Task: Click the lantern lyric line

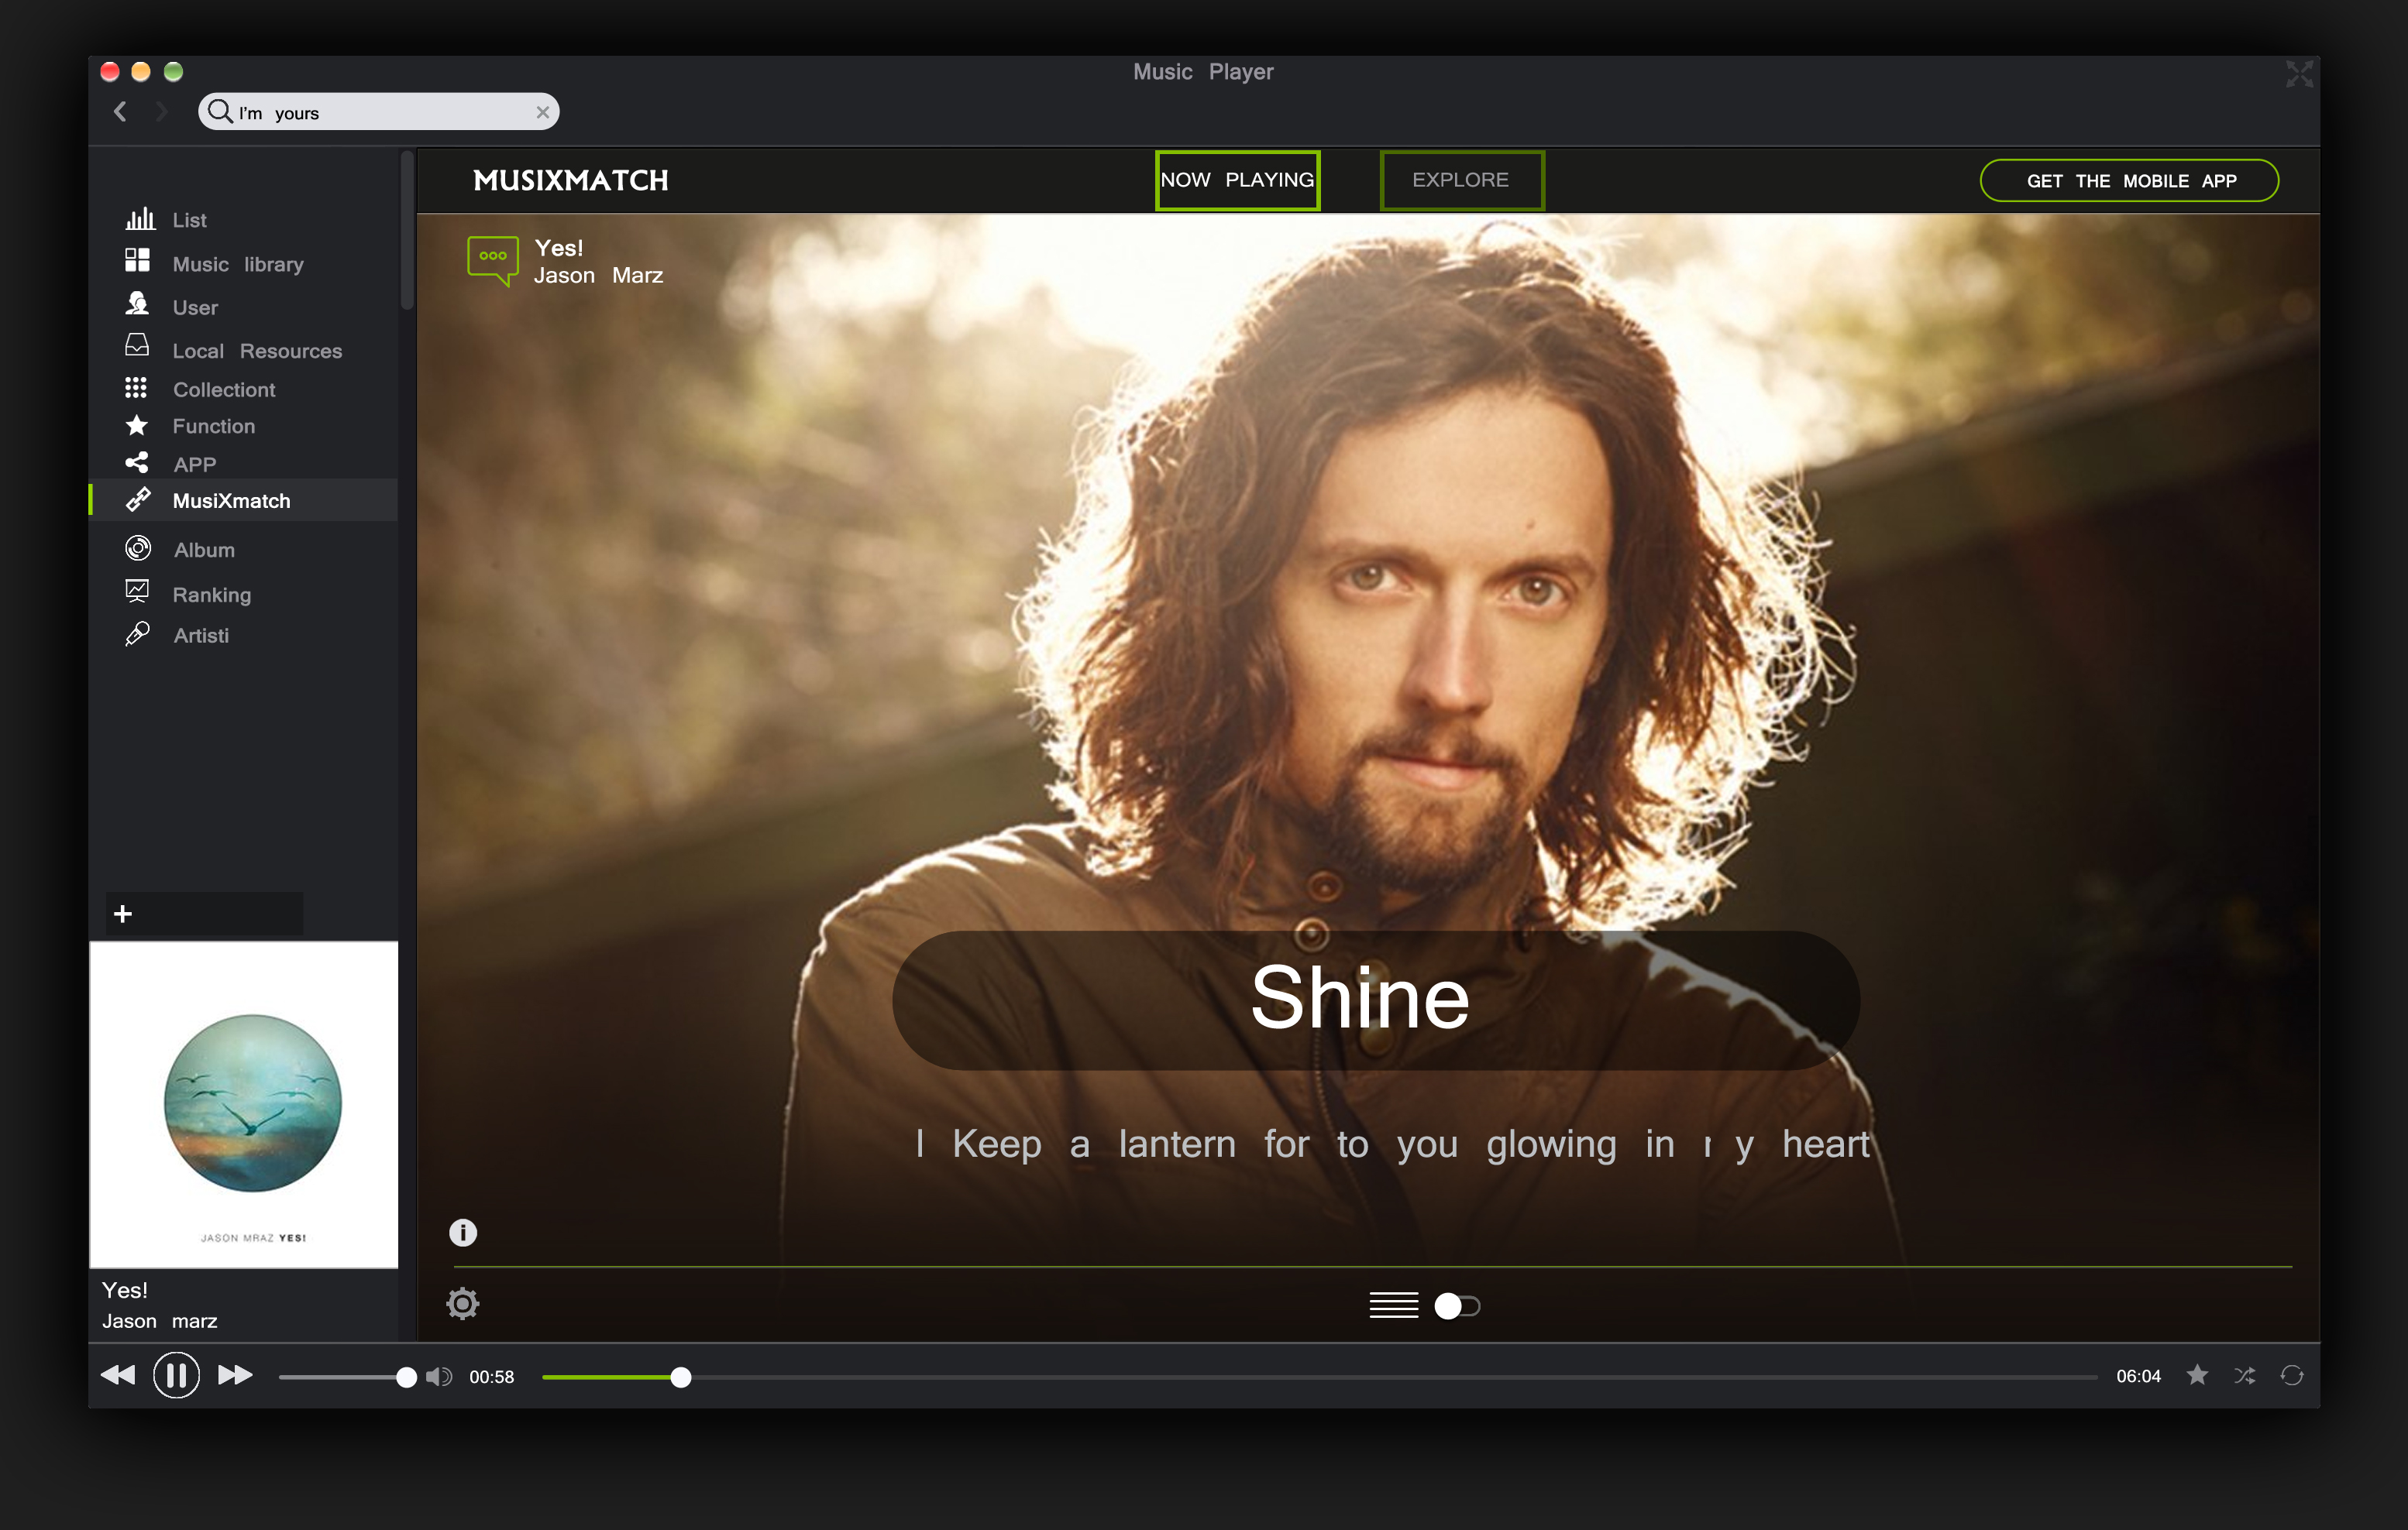Action: coord(1392,1144)
